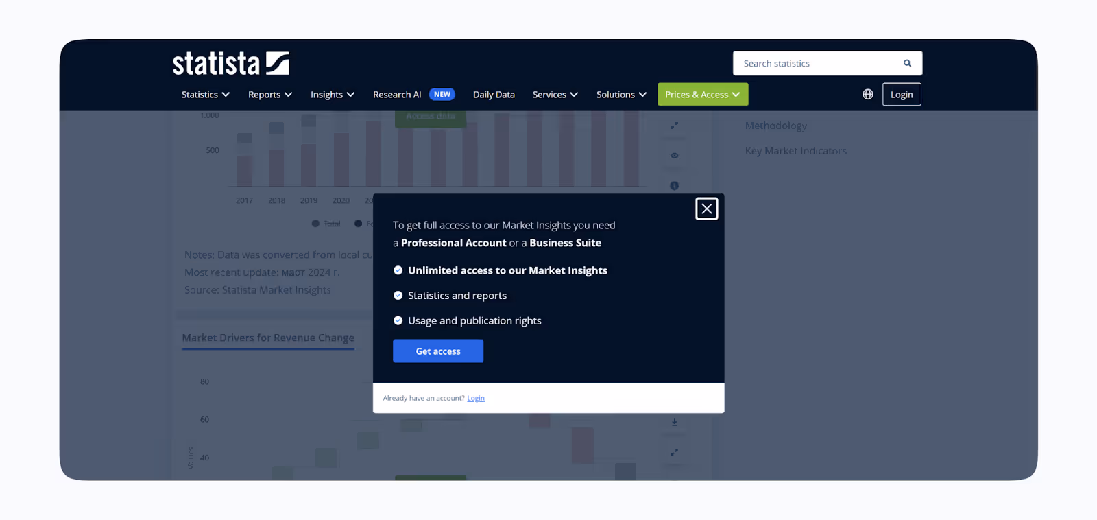Image resolution: width=1097 pixels, height=520 pixels.
Task: Click the 2017 bar in the chart
Action: click(x=245, y=160)
